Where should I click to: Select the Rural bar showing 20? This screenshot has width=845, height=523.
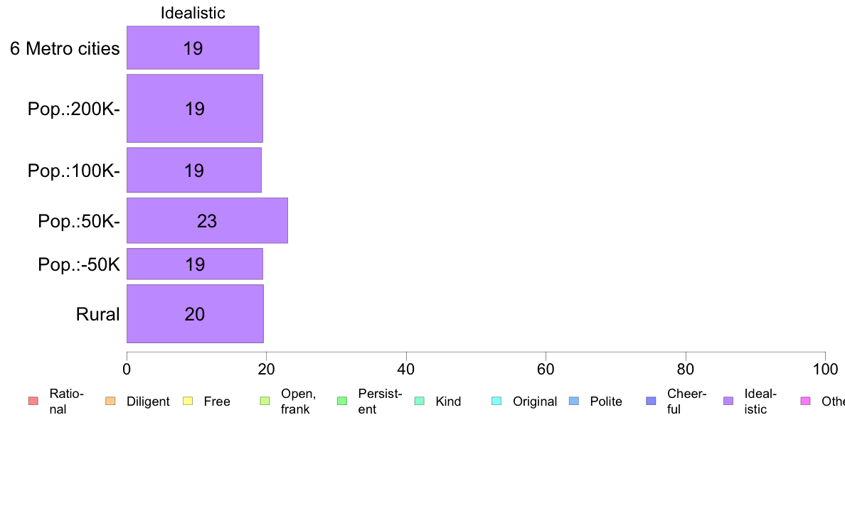click(195, 314)
